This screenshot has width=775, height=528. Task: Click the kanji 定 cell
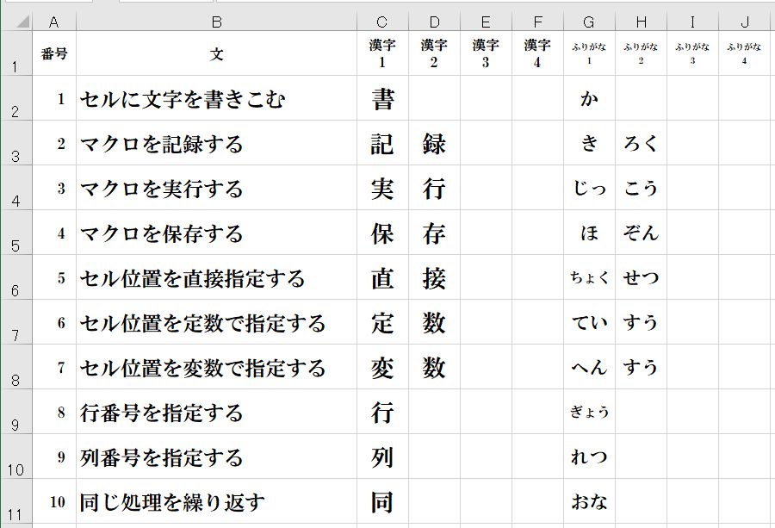click(382, 322)
